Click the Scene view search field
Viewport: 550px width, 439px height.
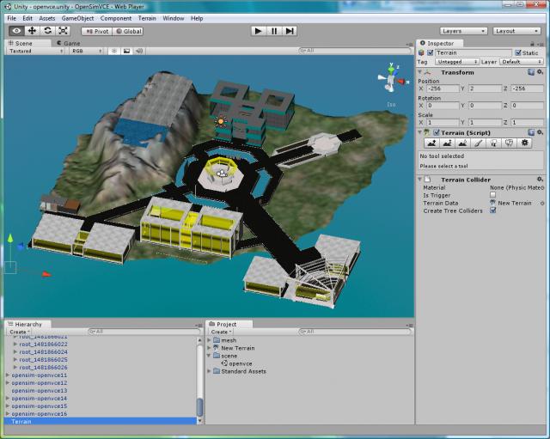point(354,51)
